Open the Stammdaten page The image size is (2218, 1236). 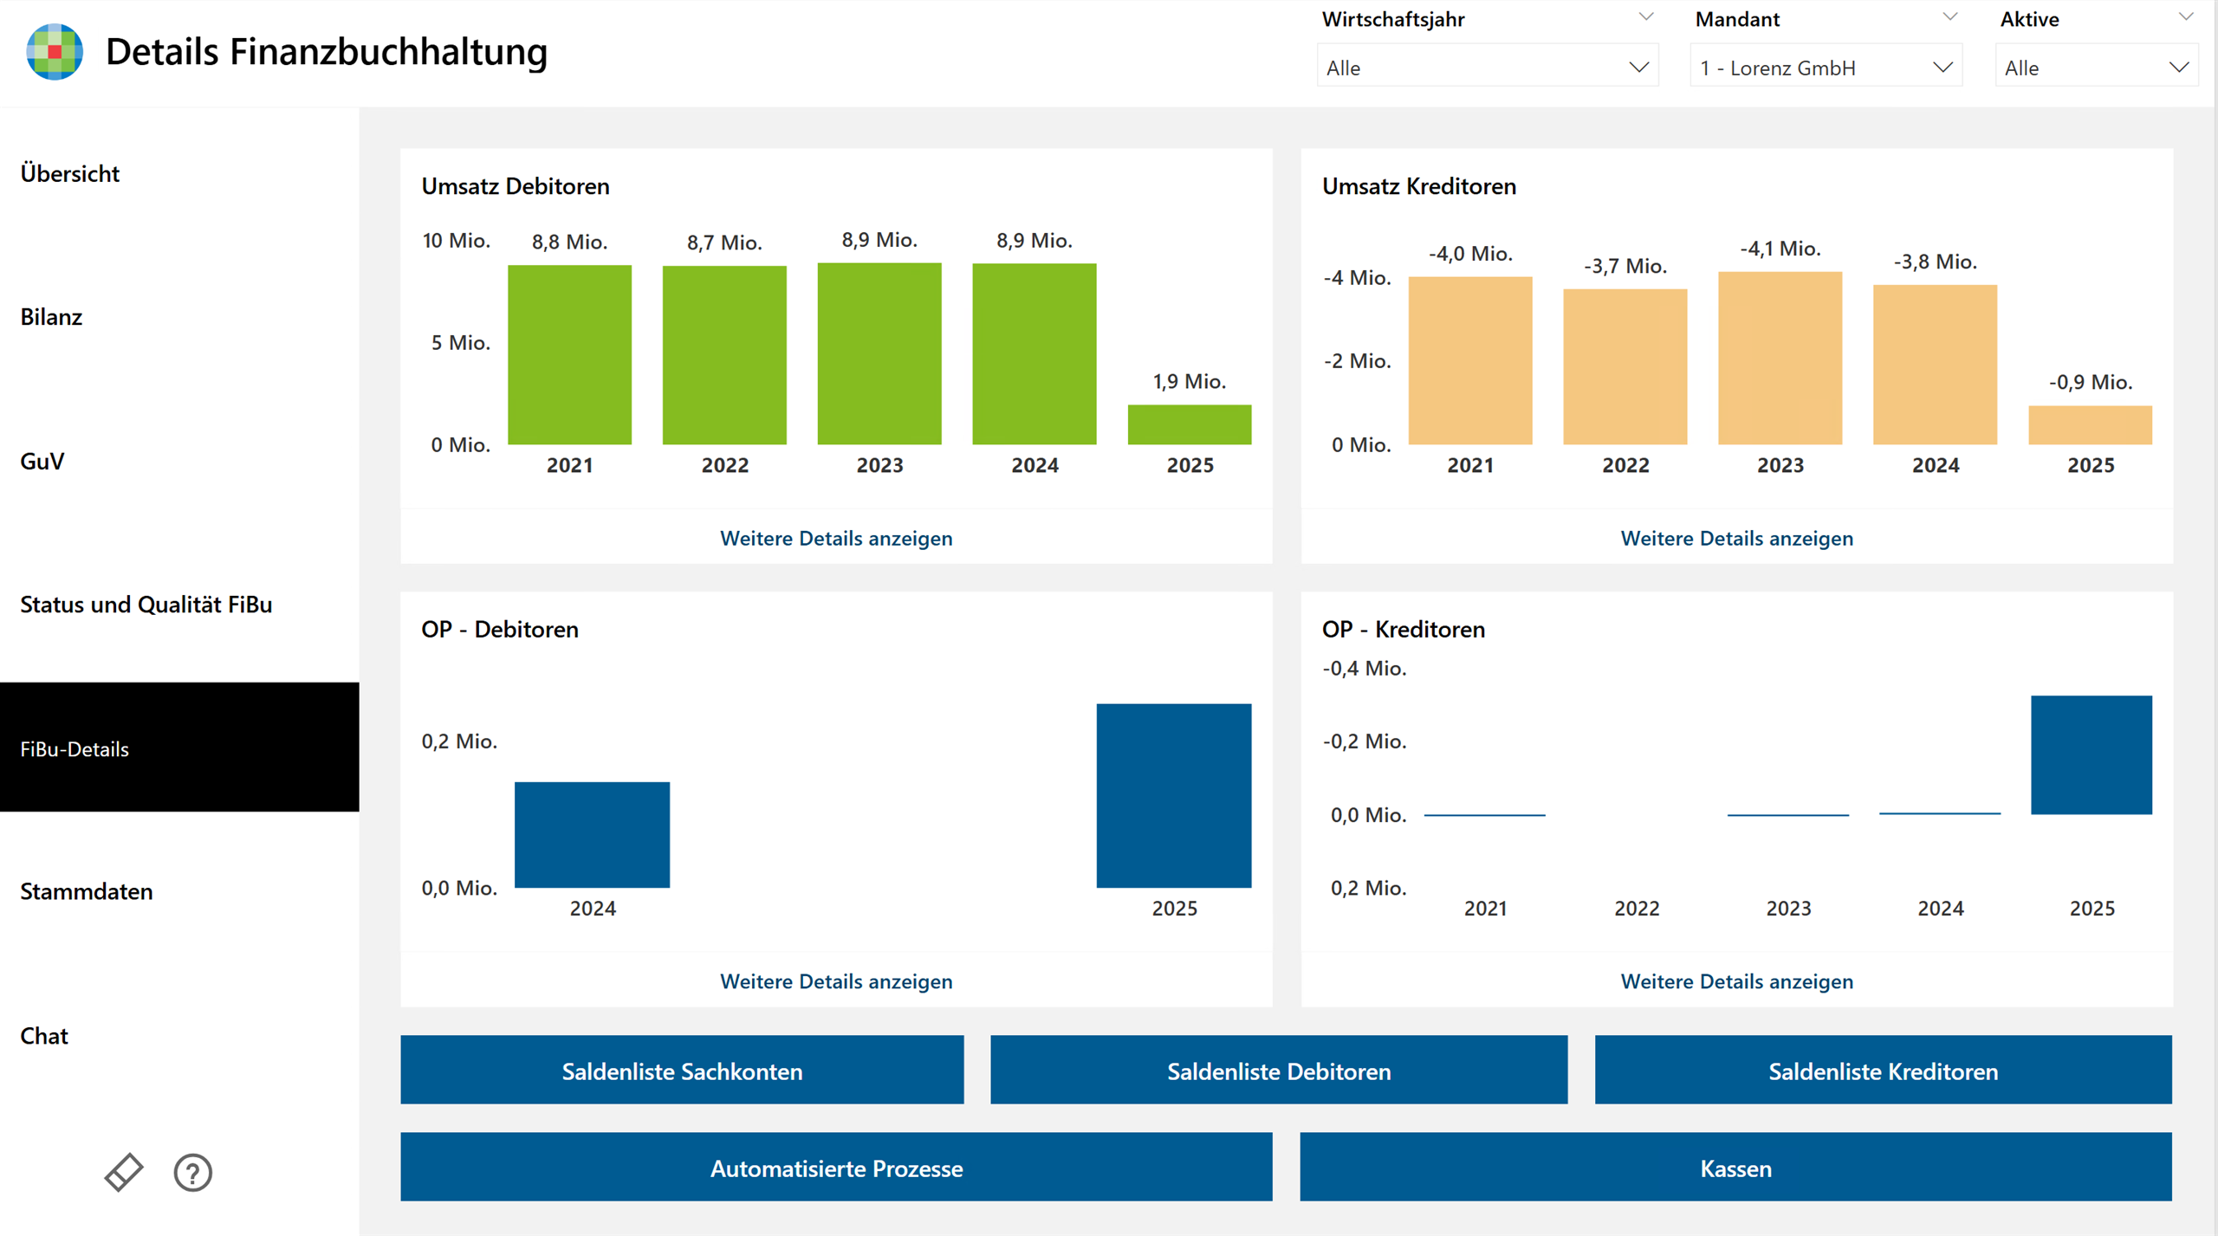point(179,891)
